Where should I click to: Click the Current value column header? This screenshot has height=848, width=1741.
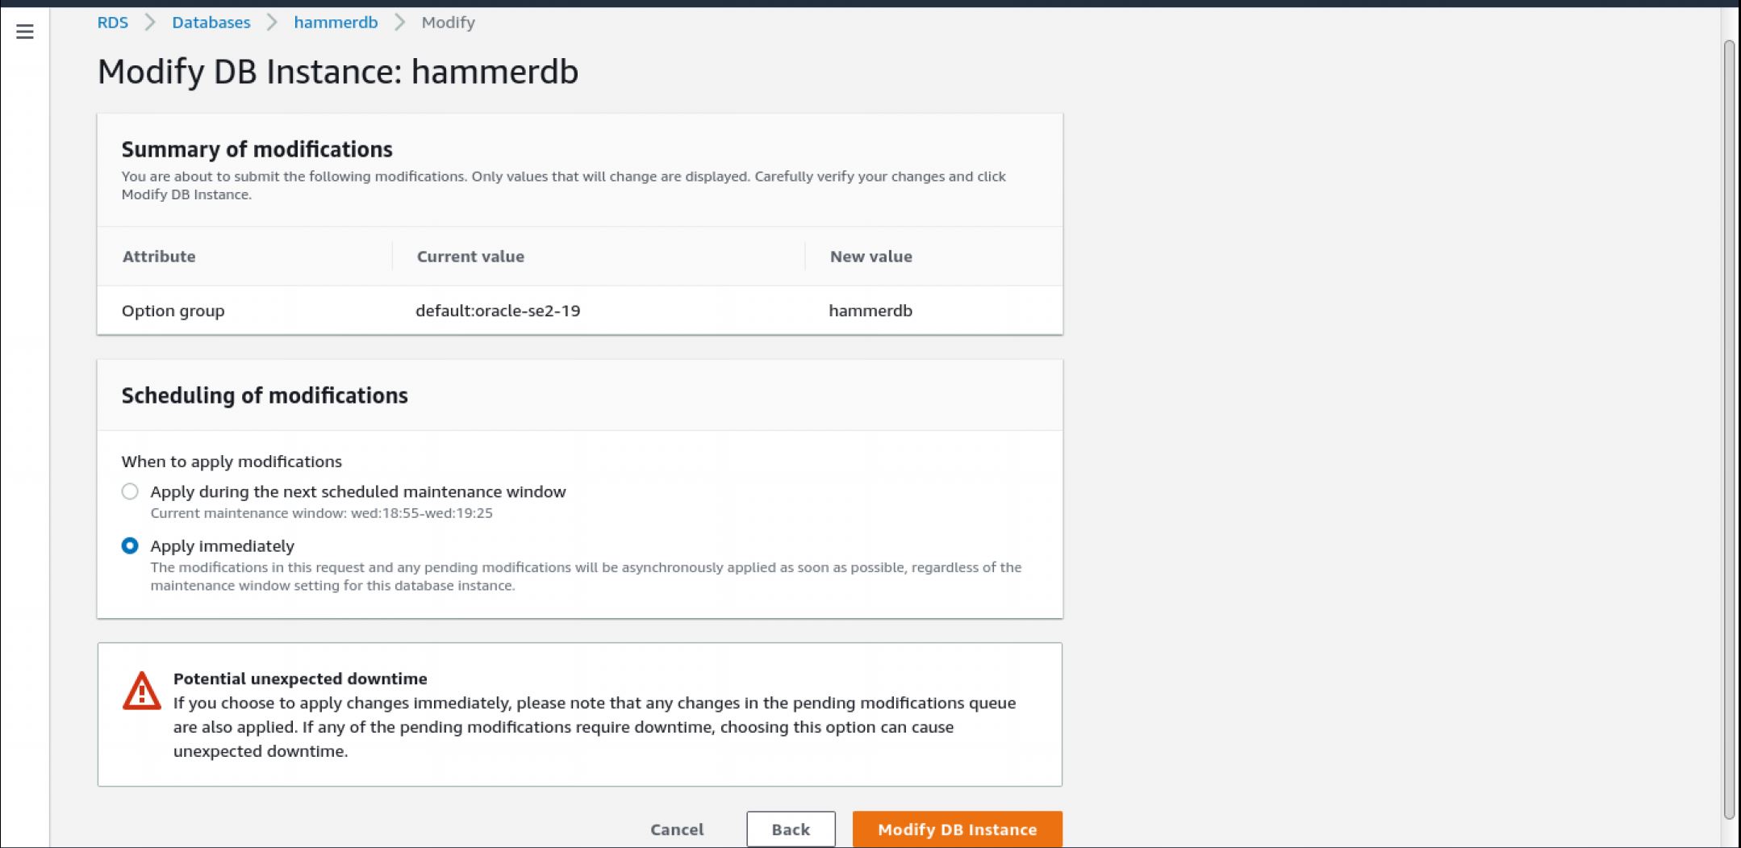[x=470, y=257]
